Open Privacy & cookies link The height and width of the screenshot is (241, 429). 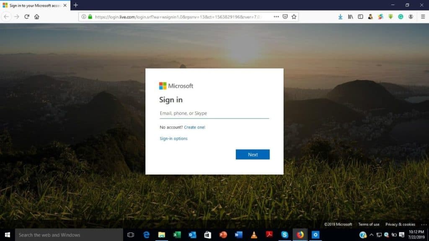pos(400,224)
